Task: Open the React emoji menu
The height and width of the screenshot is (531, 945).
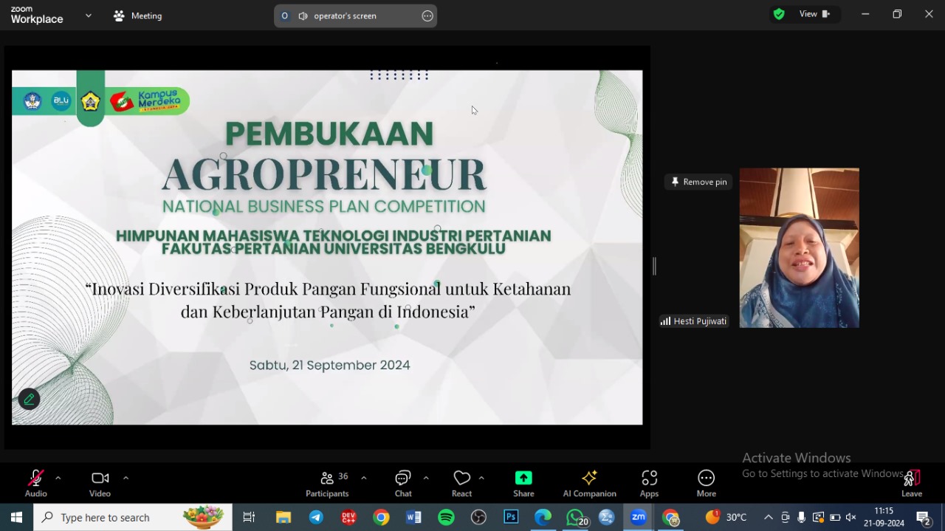Action: pos(461,484)
